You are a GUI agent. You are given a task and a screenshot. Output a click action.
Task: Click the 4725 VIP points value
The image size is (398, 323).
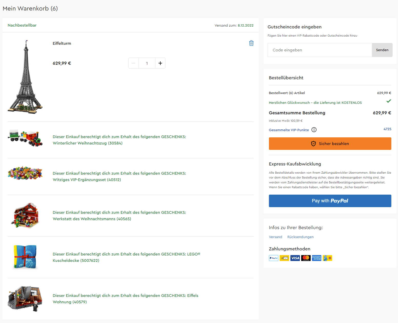click(387, 129)
